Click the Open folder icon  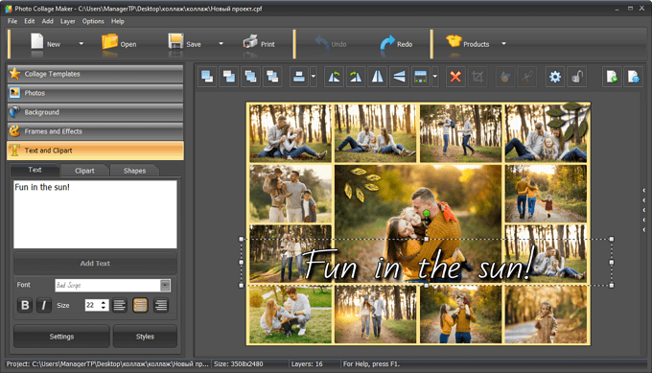[109, 42]
